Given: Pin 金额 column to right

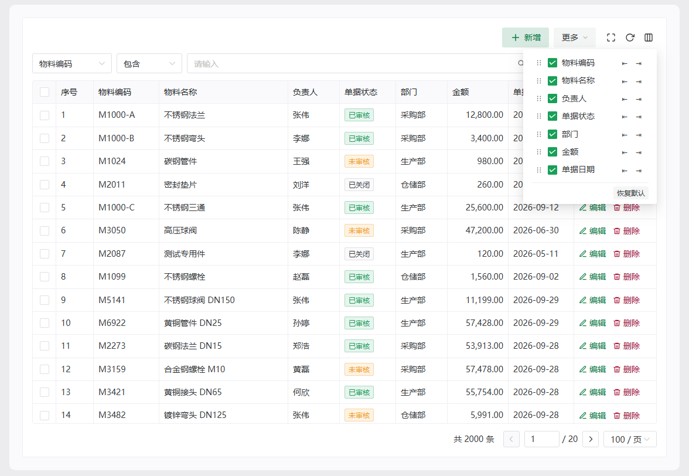Looking at the screenshot, I should [639, 152].
